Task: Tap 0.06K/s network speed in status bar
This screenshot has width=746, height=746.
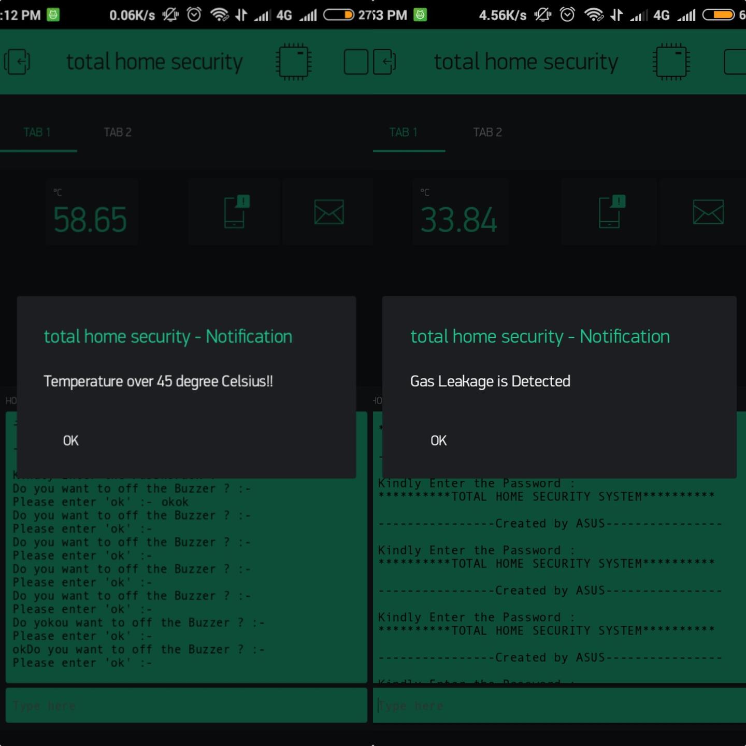Action: (x=132, y=15)
